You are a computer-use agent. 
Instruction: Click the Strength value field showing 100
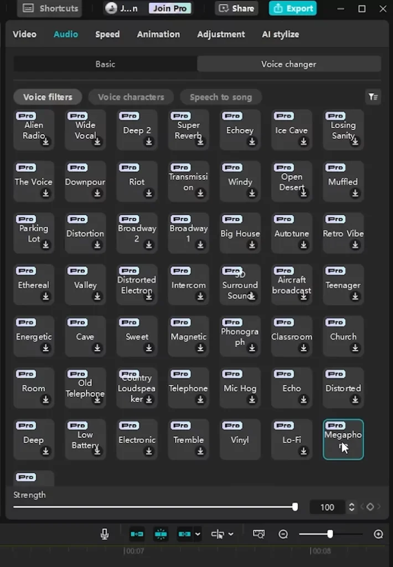coord(327,507)
